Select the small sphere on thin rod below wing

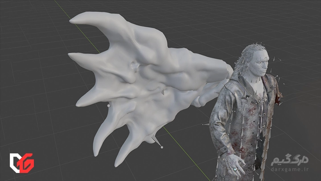162,147
